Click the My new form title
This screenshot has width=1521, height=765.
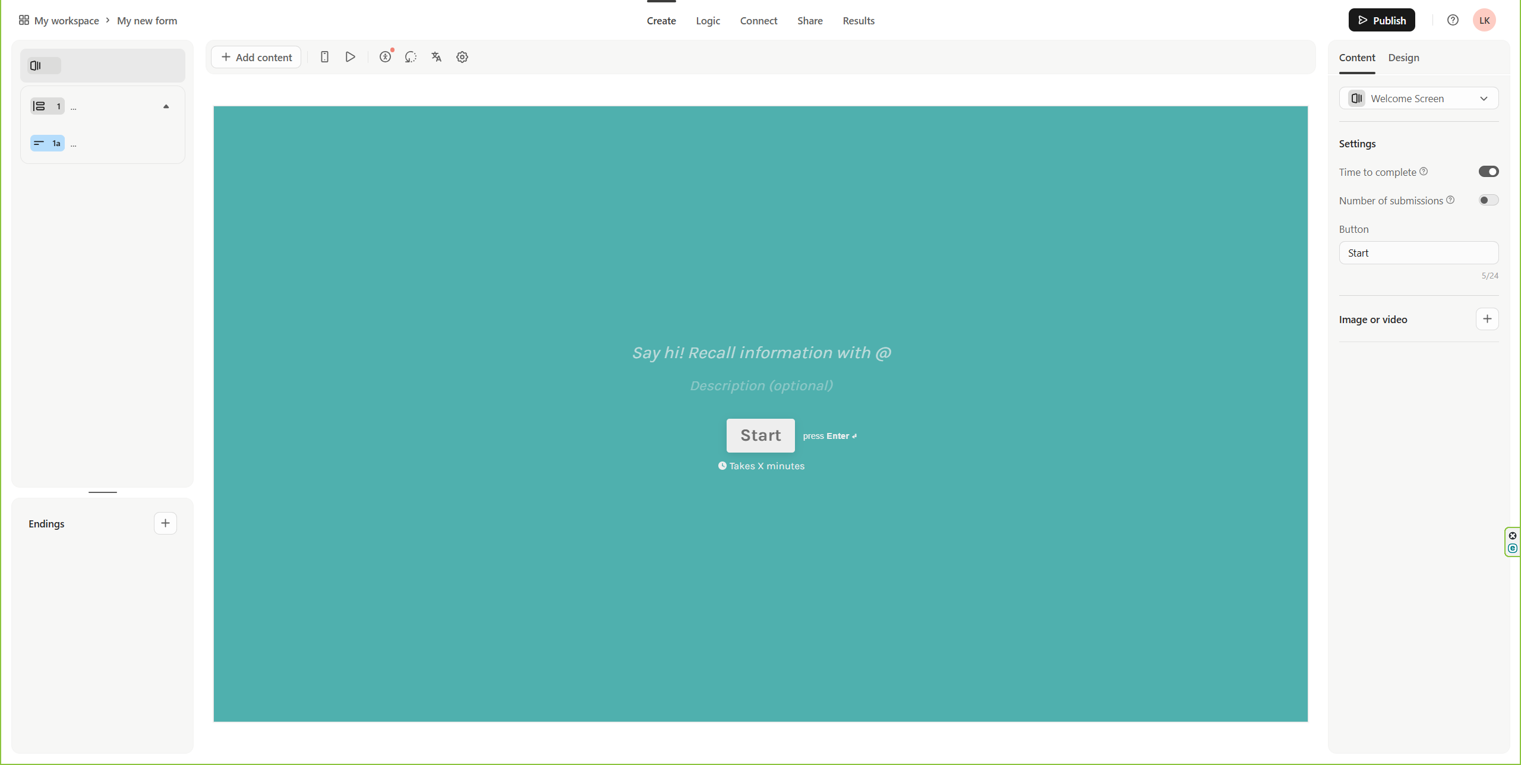[x=147, y=21]
